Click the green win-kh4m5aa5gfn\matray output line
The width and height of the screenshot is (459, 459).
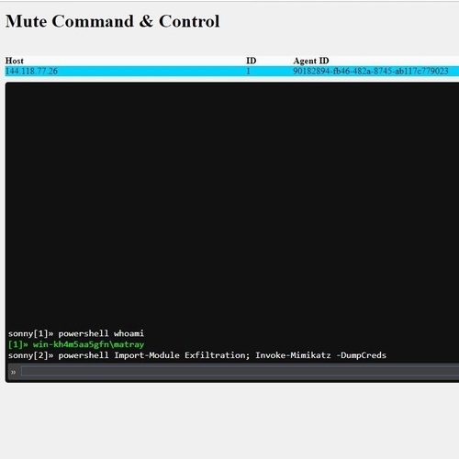coord(76,344)
